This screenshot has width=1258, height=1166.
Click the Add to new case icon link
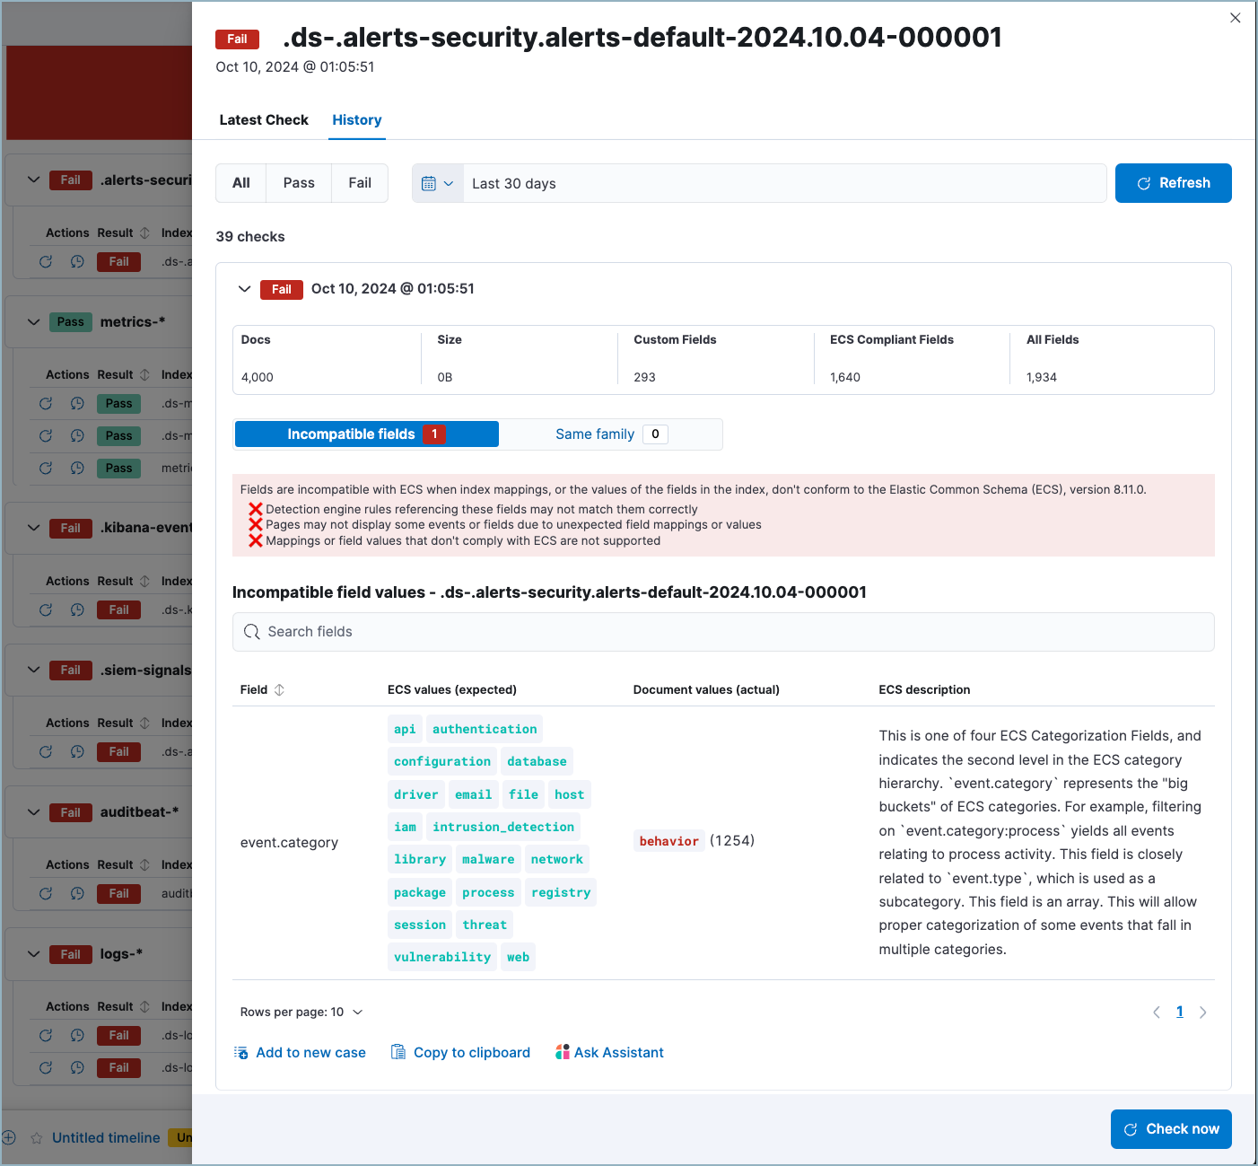pyautogui.click(x=300, y=1052)
